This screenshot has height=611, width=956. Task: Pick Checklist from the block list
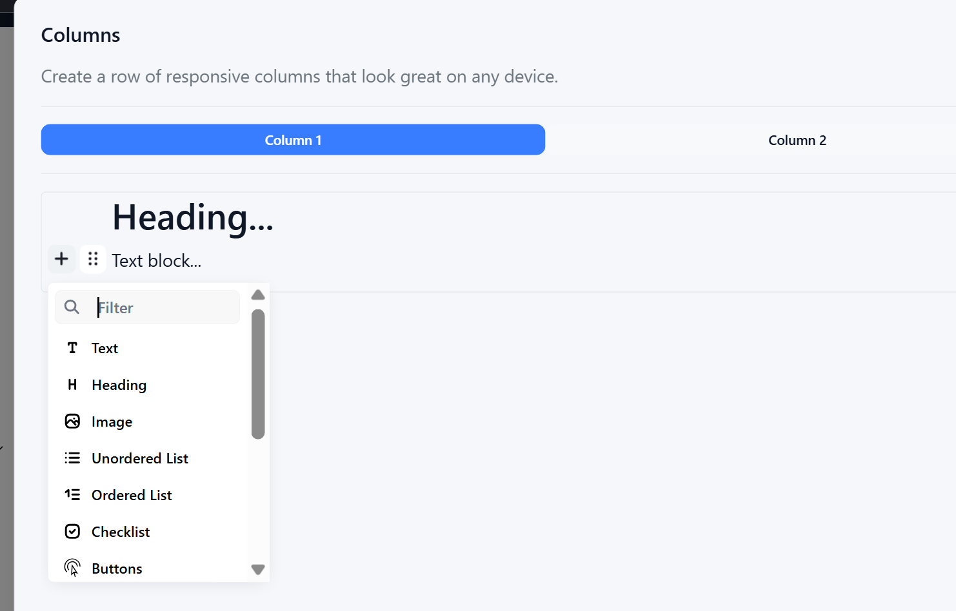[x=121, y=532]
